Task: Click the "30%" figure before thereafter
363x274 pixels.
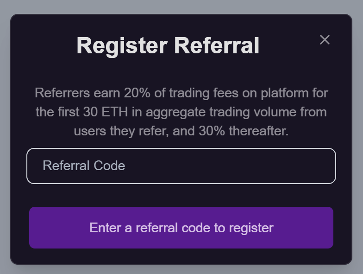Action: point(213,131)
